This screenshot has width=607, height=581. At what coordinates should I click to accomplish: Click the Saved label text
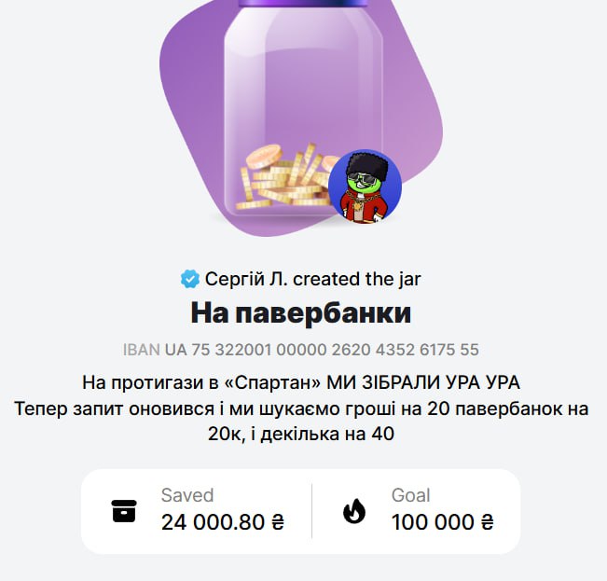pyautogui.click(x=187, y=495)
